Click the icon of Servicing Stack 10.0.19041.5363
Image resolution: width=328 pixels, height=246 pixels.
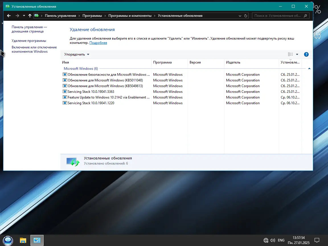pyautogui.click(x=65, y=92)
